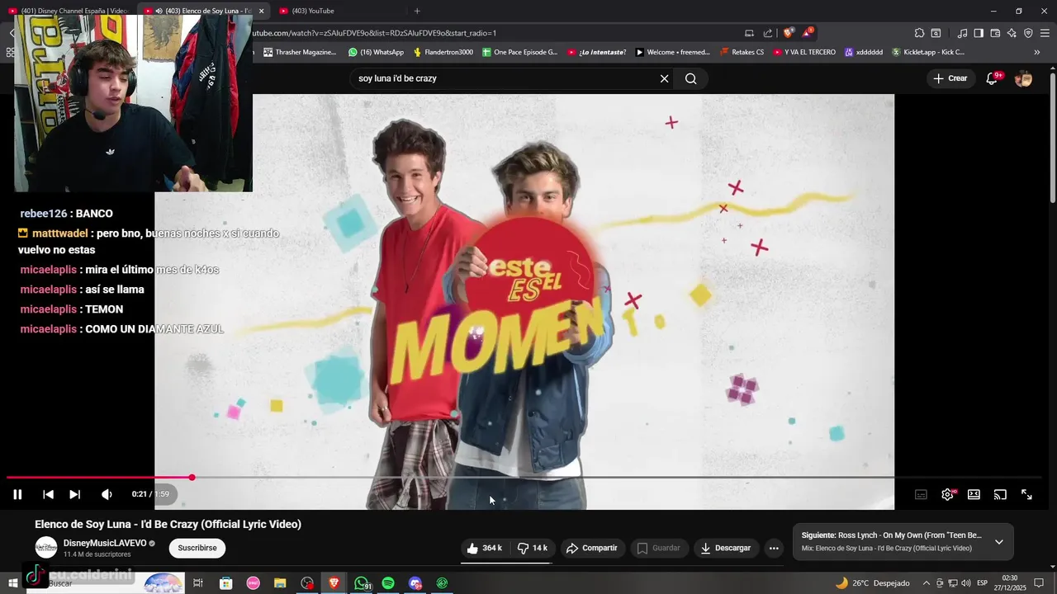Dislike the video with 14 k dislikes
1057x594 pixels.
(x=533, y=548)
